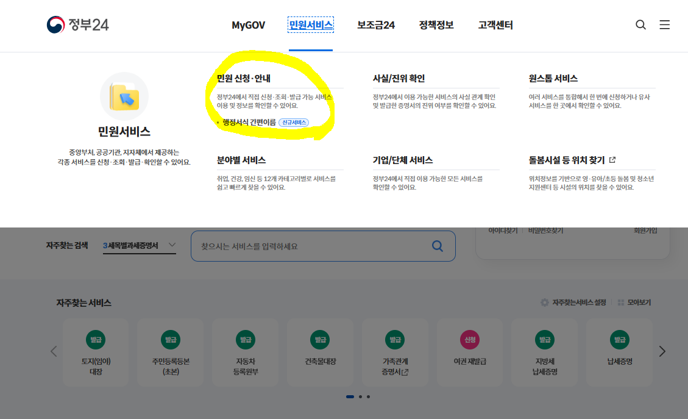Select the 민원서비스 menu tab
Screen dimensions: 688x419
pyautogui.click(x=311, y=25)
